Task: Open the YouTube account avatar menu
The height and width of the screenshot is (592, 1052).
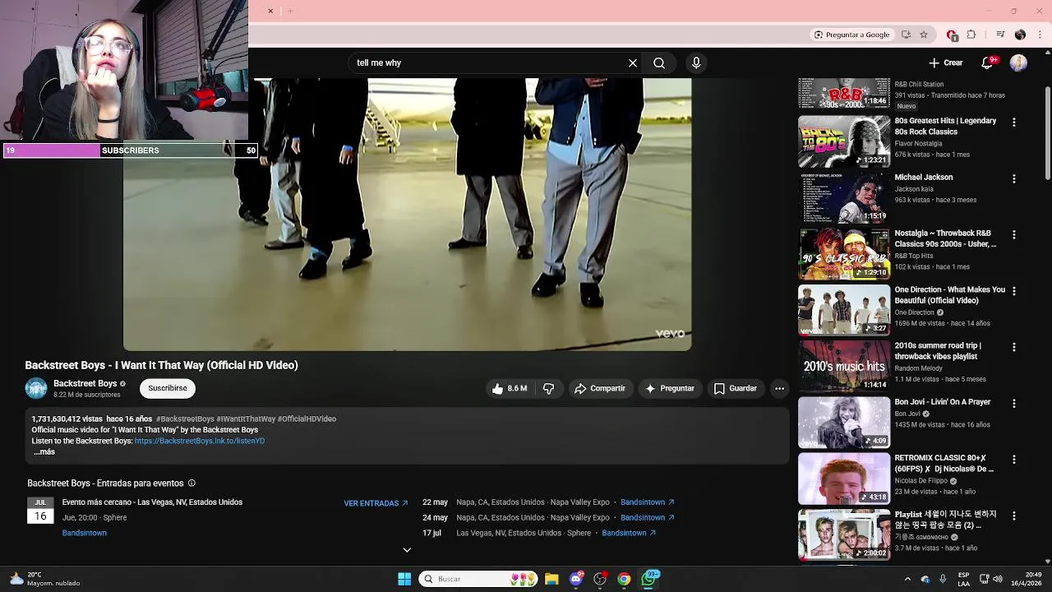Action: (x=1018, y=62)
